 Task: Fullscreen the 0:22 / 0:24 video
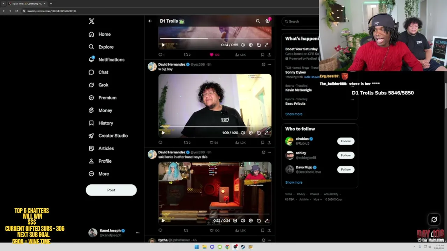[266, 221]
